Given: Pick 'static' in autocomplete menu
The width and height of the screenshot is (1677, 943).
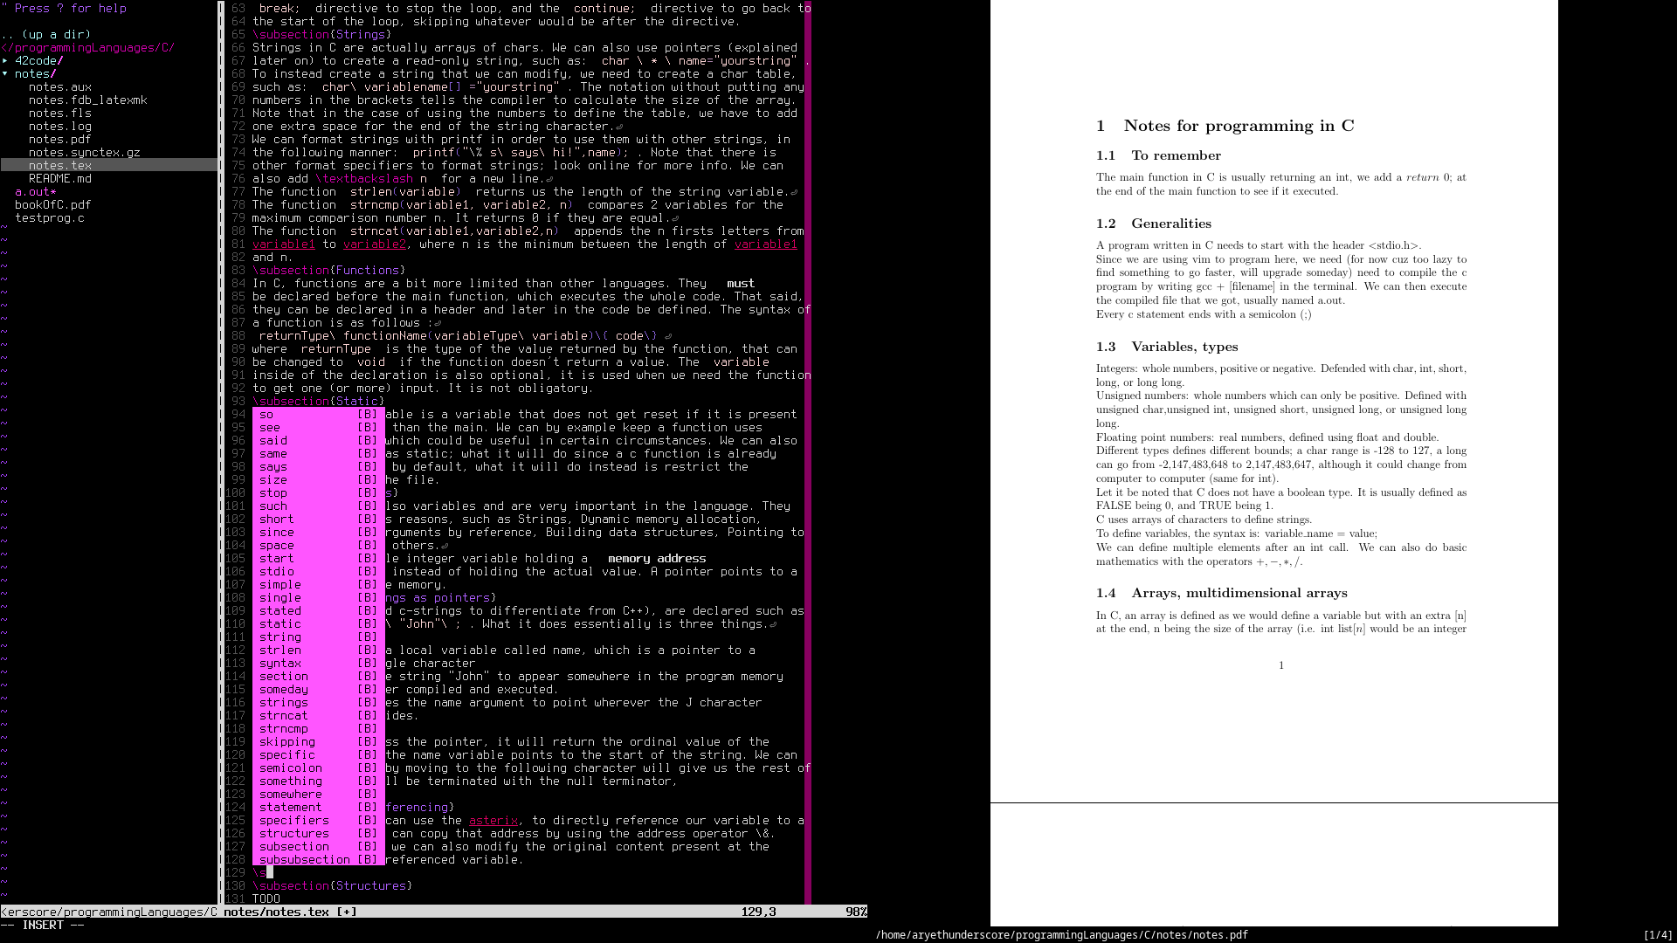Looking at the screenshot, I should click(x=279, y=624).
